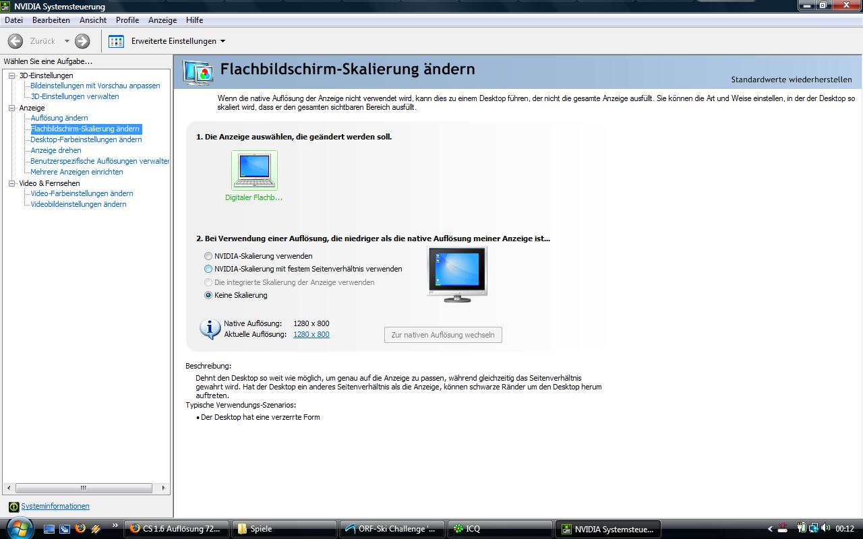Viewport: 863px width, 539px height.
Task: Go back with the Zurück arrow button
Action: 15,41
